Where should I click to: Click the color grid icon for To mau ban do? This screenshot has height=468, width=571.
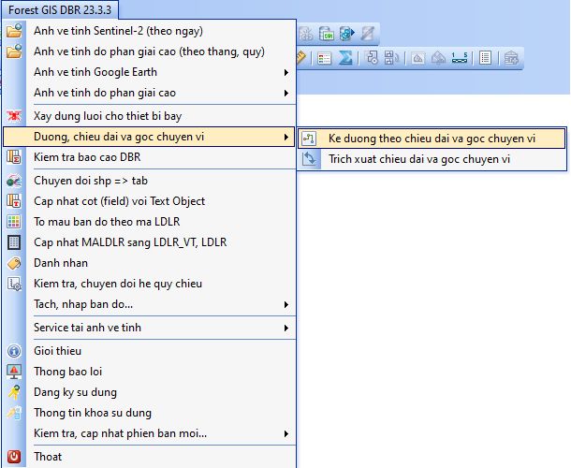[14, 222]
